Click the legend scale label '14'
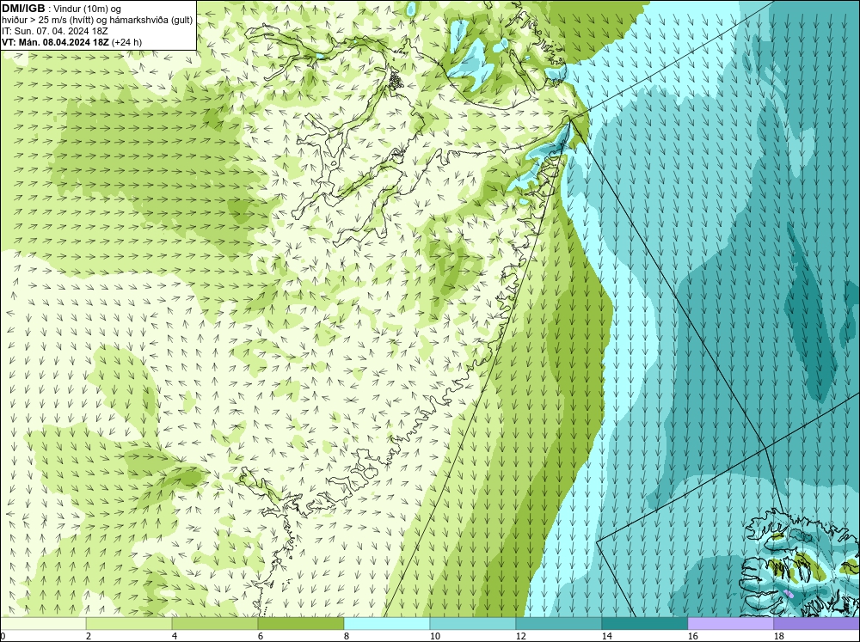The width and height of the screenshot is (860, 642). tap(607, 636)
